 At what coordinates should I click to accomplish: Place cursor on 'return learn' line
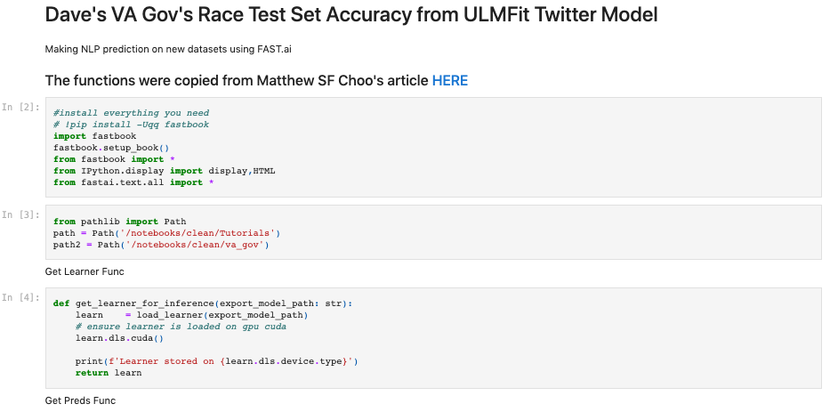click(x=109, y=373)
